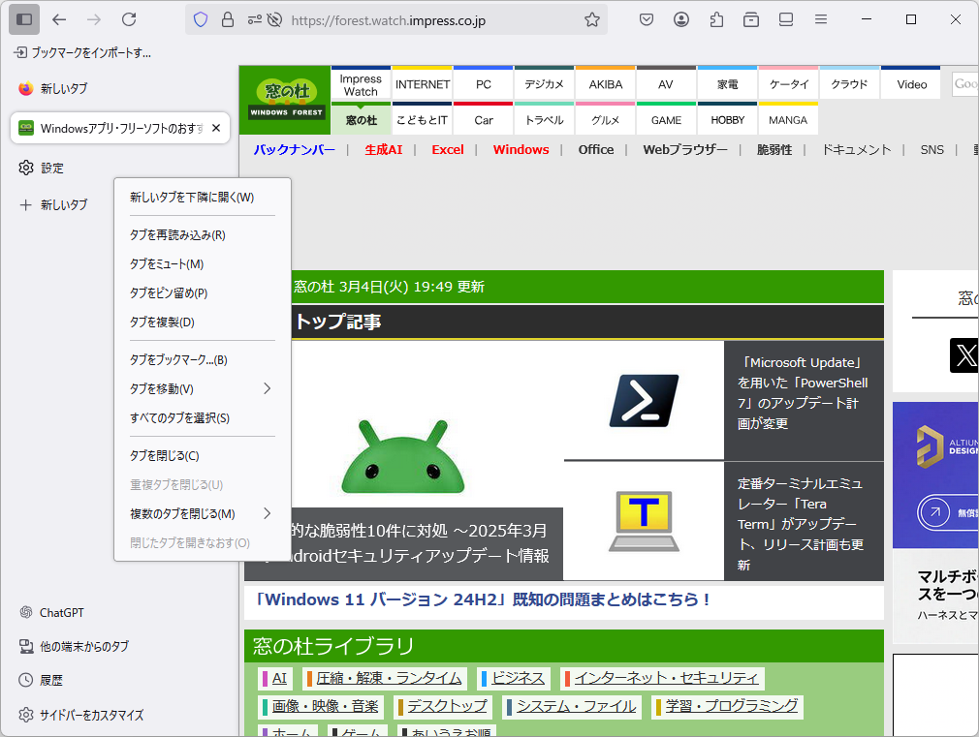Open the 設定 settings gear
This screenshot has width=979, height=737.
click(x=44, y=167)
